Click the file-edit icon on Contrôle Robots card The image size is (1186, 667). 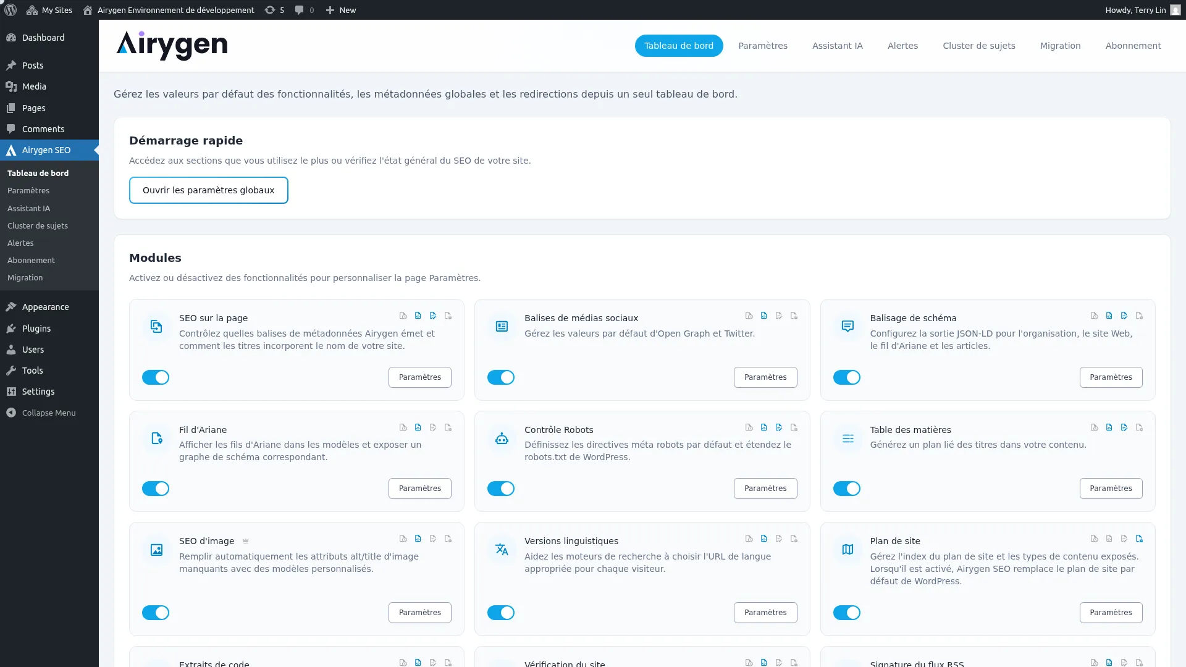779,427
